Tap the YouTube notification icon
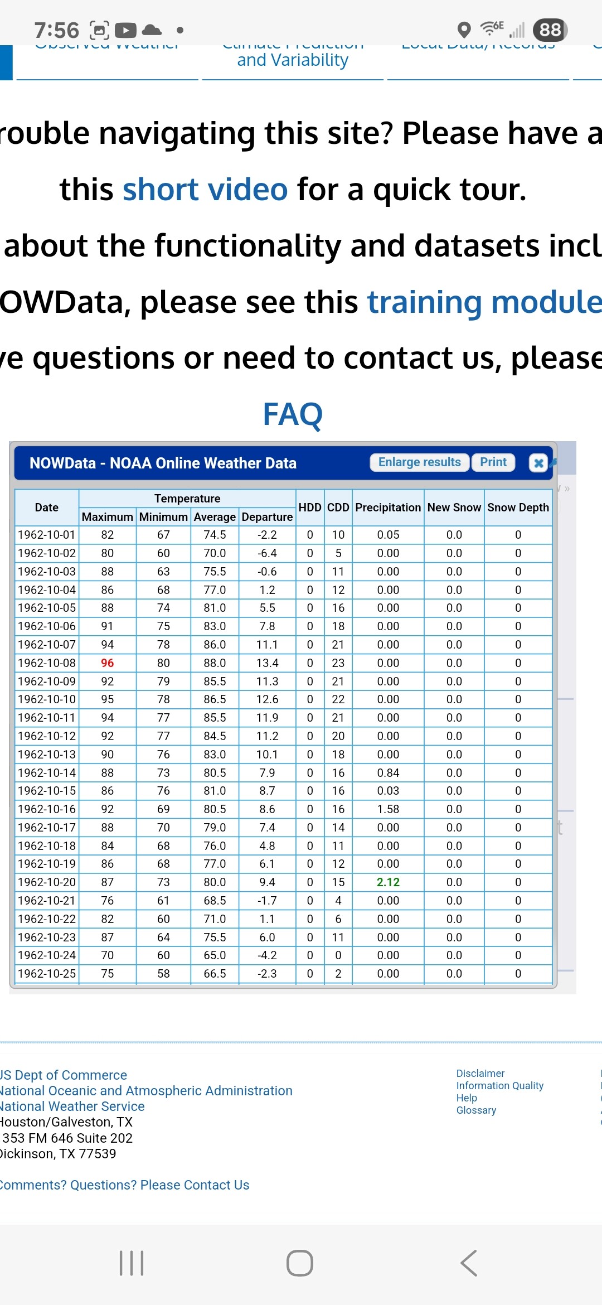The height and width of the screenshot is (1305, 602). tap(125, 30)
